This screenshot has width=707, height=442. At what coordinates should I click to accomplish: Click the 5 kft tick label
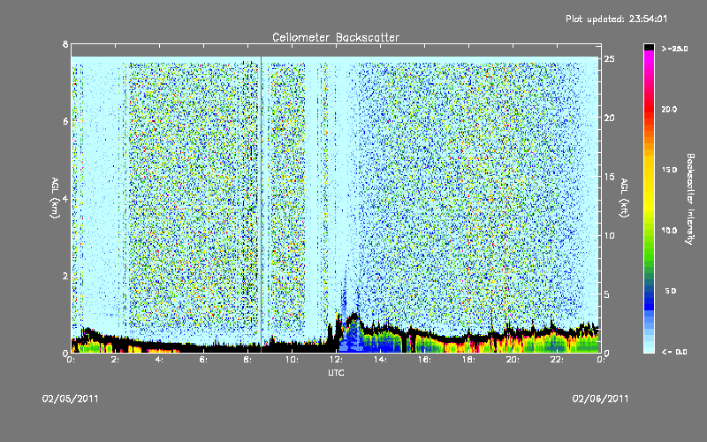(606, 294)
